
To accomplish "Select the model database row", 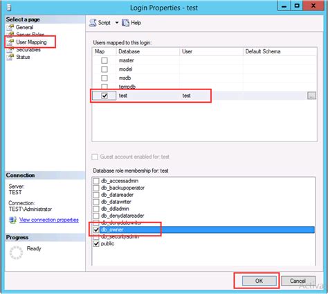I will click(x=204, y=69).
